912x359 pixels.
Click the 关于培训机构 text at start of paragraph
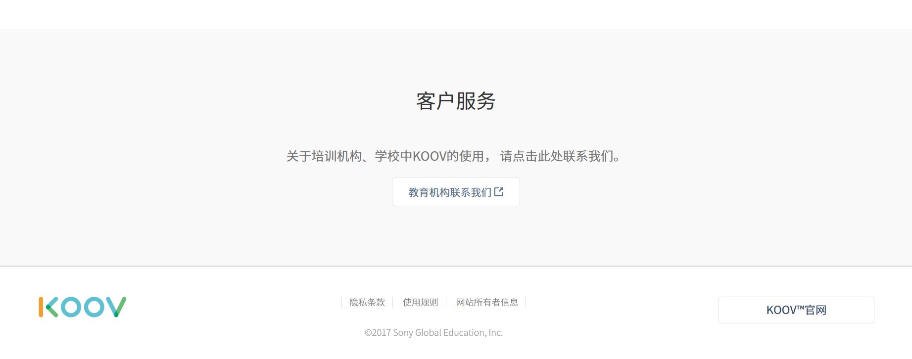(324, 156)
